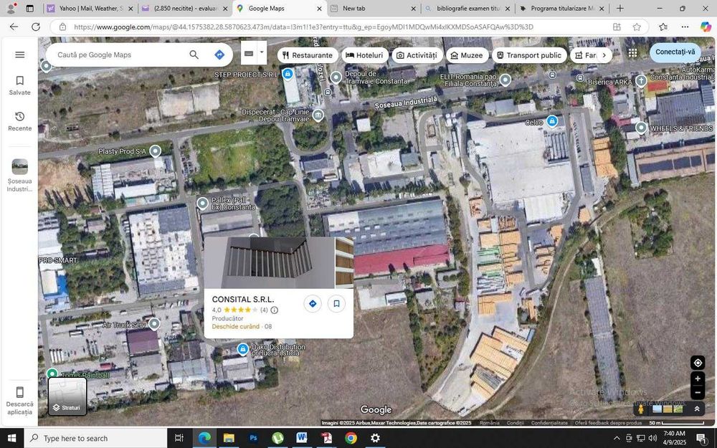Switch to the Yahoo Mail browser tab
This screenshot has height=448, width=717.
click(90, 8)
